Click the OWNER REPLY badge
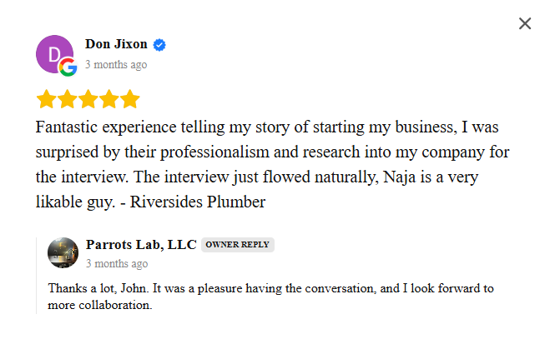This screenshot has height=349, width=550. (x=238, y=245)
